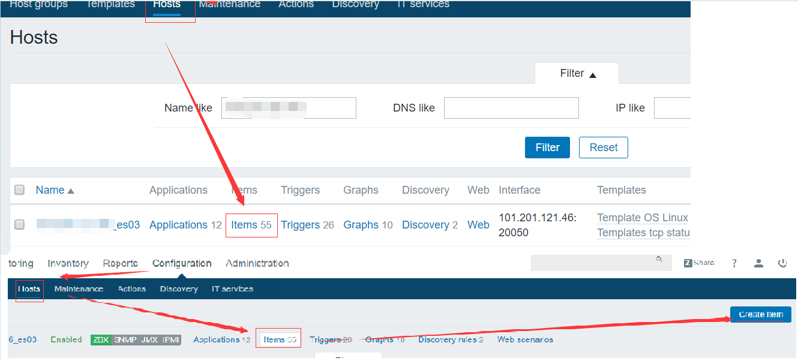Screen dimensions: 798x361
Task: Open Graphs 10 link in the host table row
Action: coord(368,225)
